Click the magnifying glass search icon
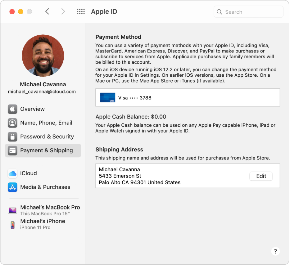Viewport: 290px width, 265px height. (220, 12)
